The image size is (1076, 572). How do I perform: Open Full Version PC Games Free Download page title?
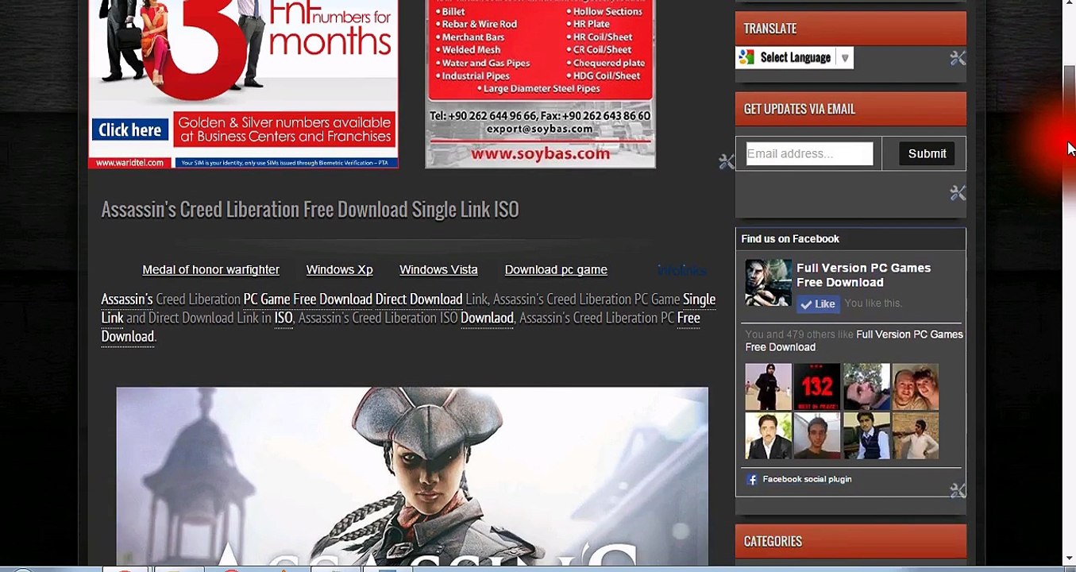tap(863, 275)
